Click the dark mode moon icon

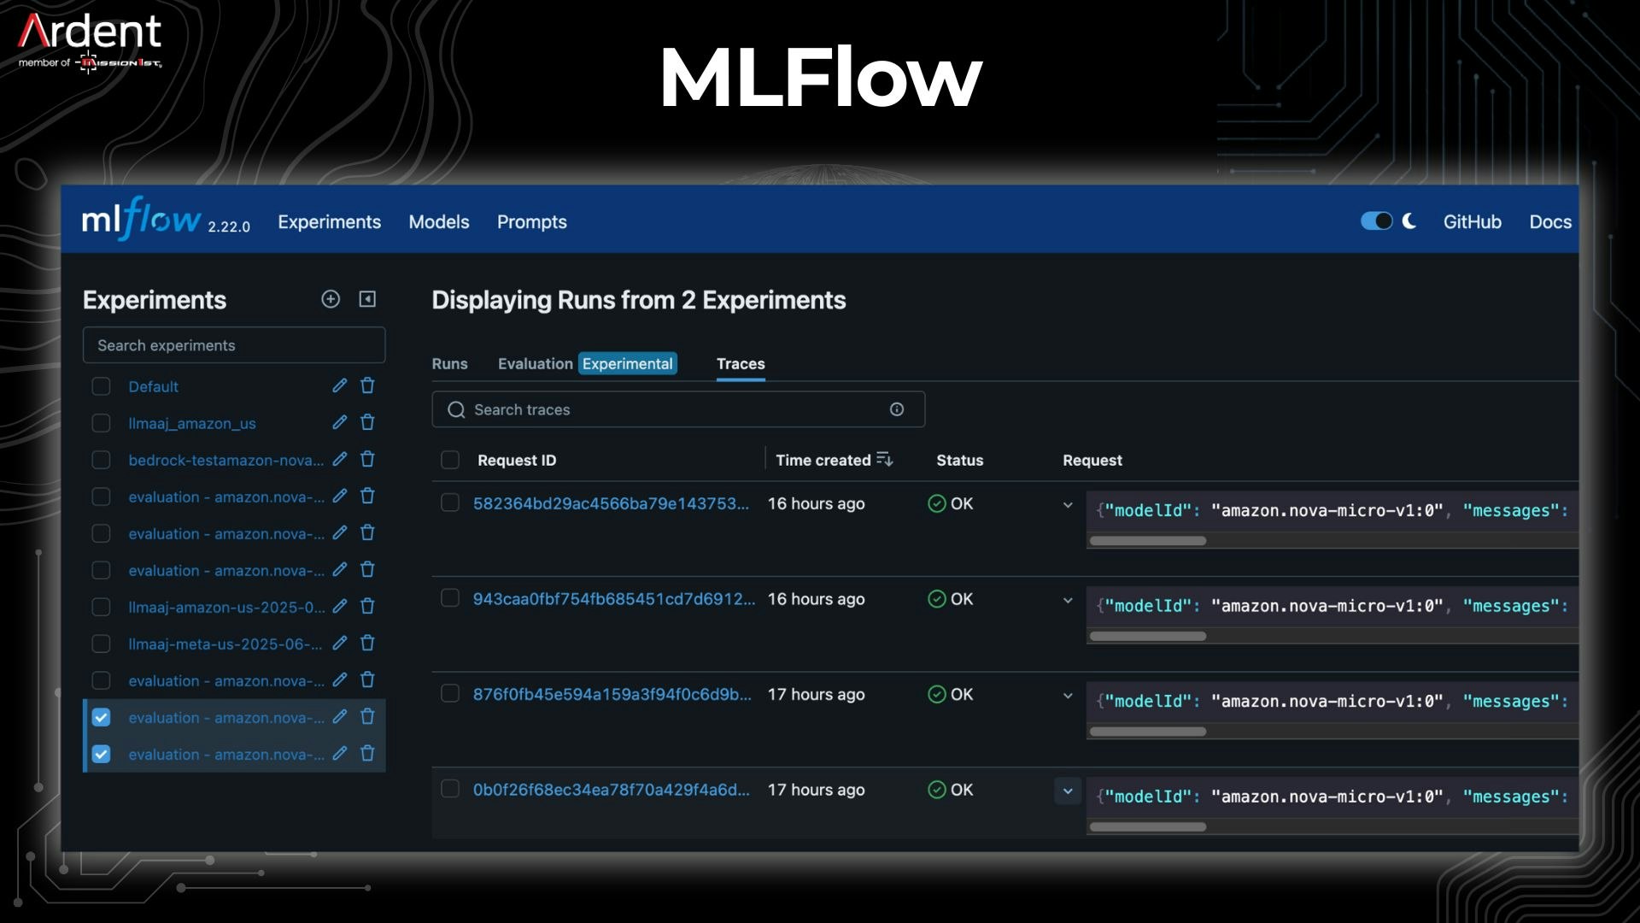point(1409,221)
